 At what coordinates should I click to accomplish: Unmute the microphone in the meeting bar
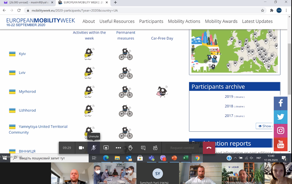coord(94,148)
